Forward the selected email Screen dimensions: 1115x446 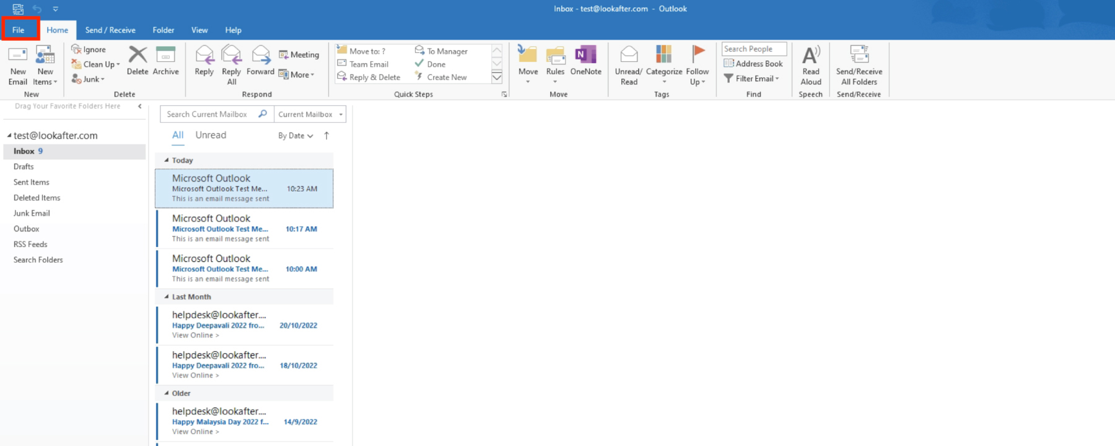[261, 56]
